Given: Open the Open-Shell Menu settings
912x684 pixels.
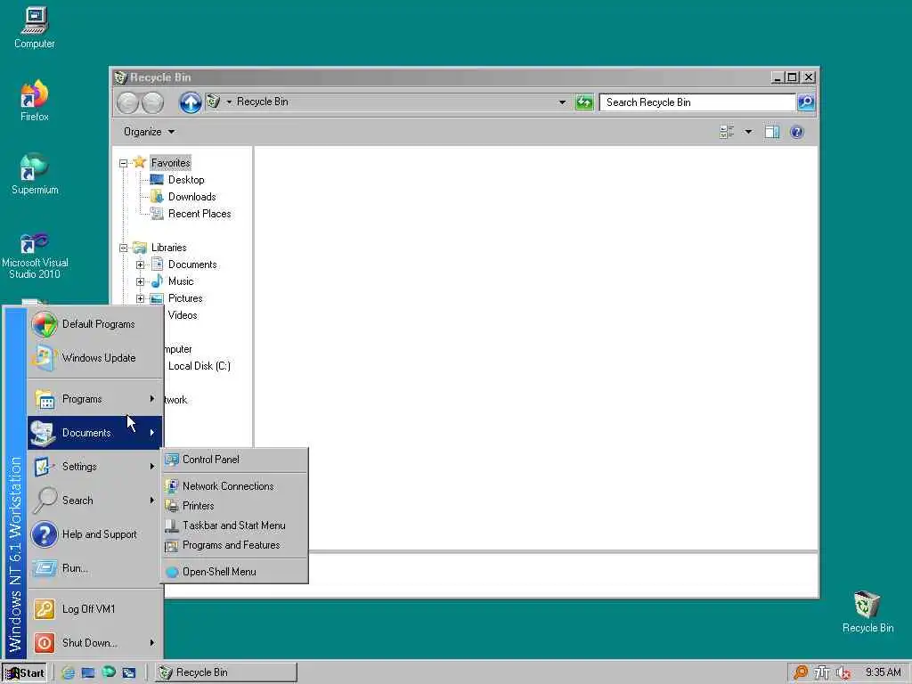Looking at the screenshot, I should coord(234,572).
